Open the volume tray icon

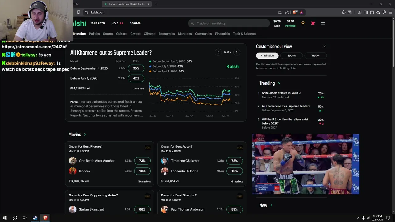click(x=368, y=218)
